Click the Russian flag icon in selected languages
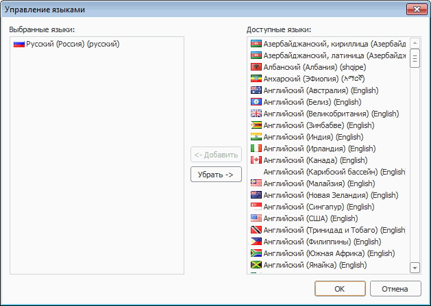Image resolution: width=431 pixels, height=306 pixels. click(x=19, y=44)
